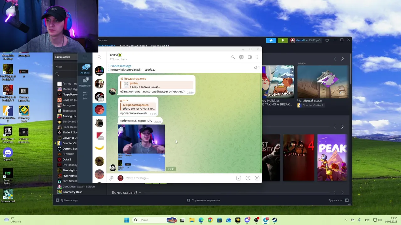Open PEAK game cover in Steam
This screenshot has width=401, height=225.
pyautogui.click(x=332, y=157)
